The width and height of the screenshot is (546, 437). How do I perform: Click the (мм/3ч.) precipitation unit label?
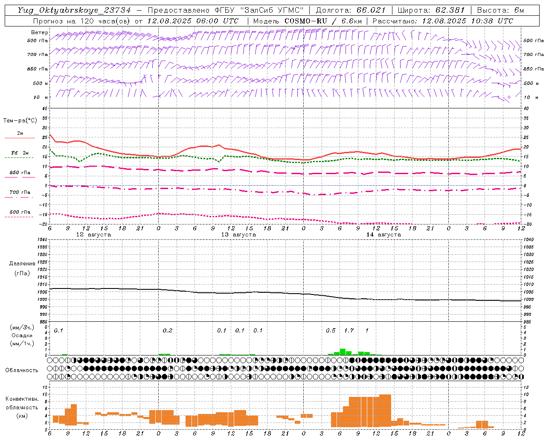coord(22,327)
